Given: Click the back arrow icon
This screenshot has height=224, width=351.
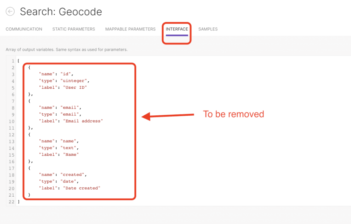Looking at the screenshot, I should pyautogui.click(x=10, y=12).
